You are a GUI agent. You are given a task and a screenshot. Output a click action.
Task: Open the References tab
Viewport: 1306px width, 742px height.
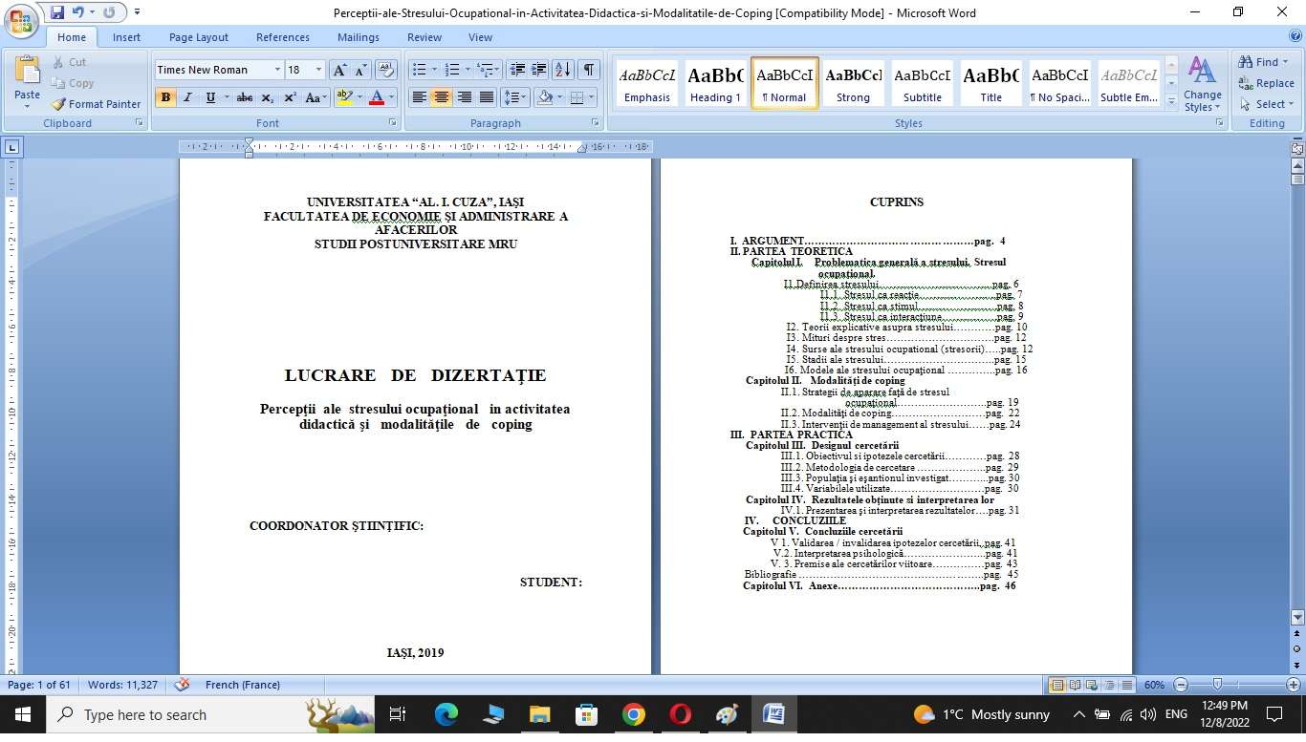click(x=282, y=37)
